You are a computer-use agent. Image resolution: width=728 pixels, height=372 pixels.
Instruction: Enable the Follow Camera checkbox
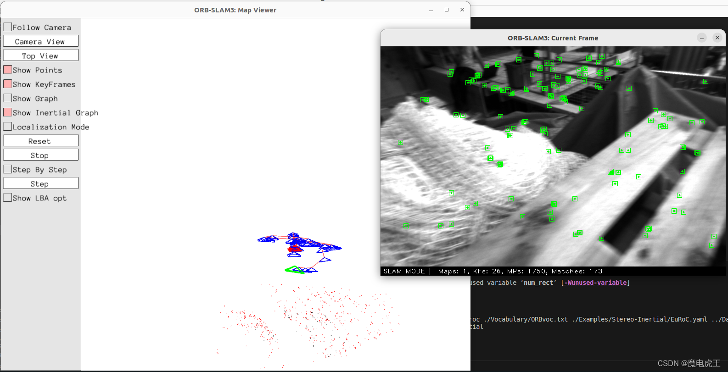point(8,27)
